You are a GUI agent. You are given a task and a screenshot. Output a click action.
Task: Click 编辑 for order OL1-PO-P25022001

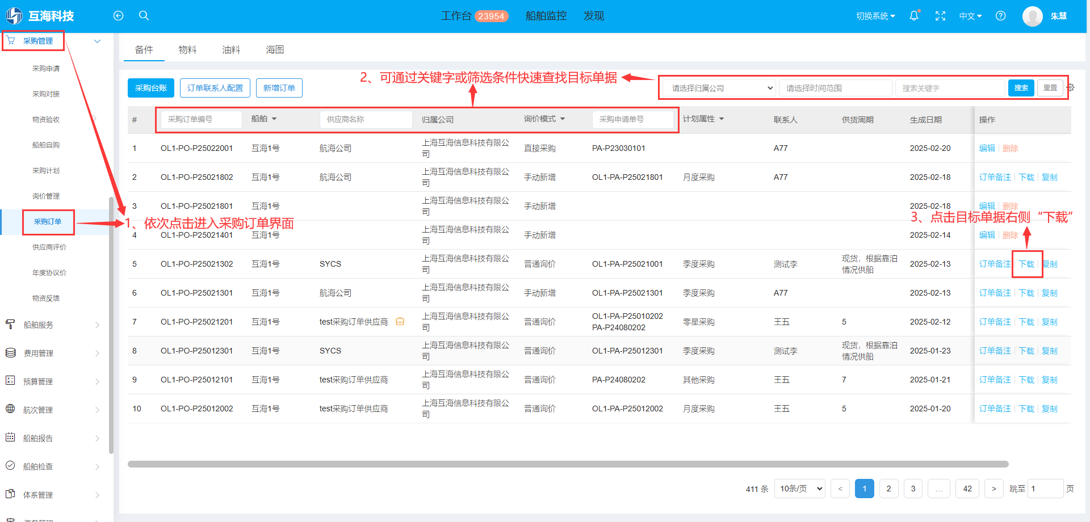(x=987, y=149)
